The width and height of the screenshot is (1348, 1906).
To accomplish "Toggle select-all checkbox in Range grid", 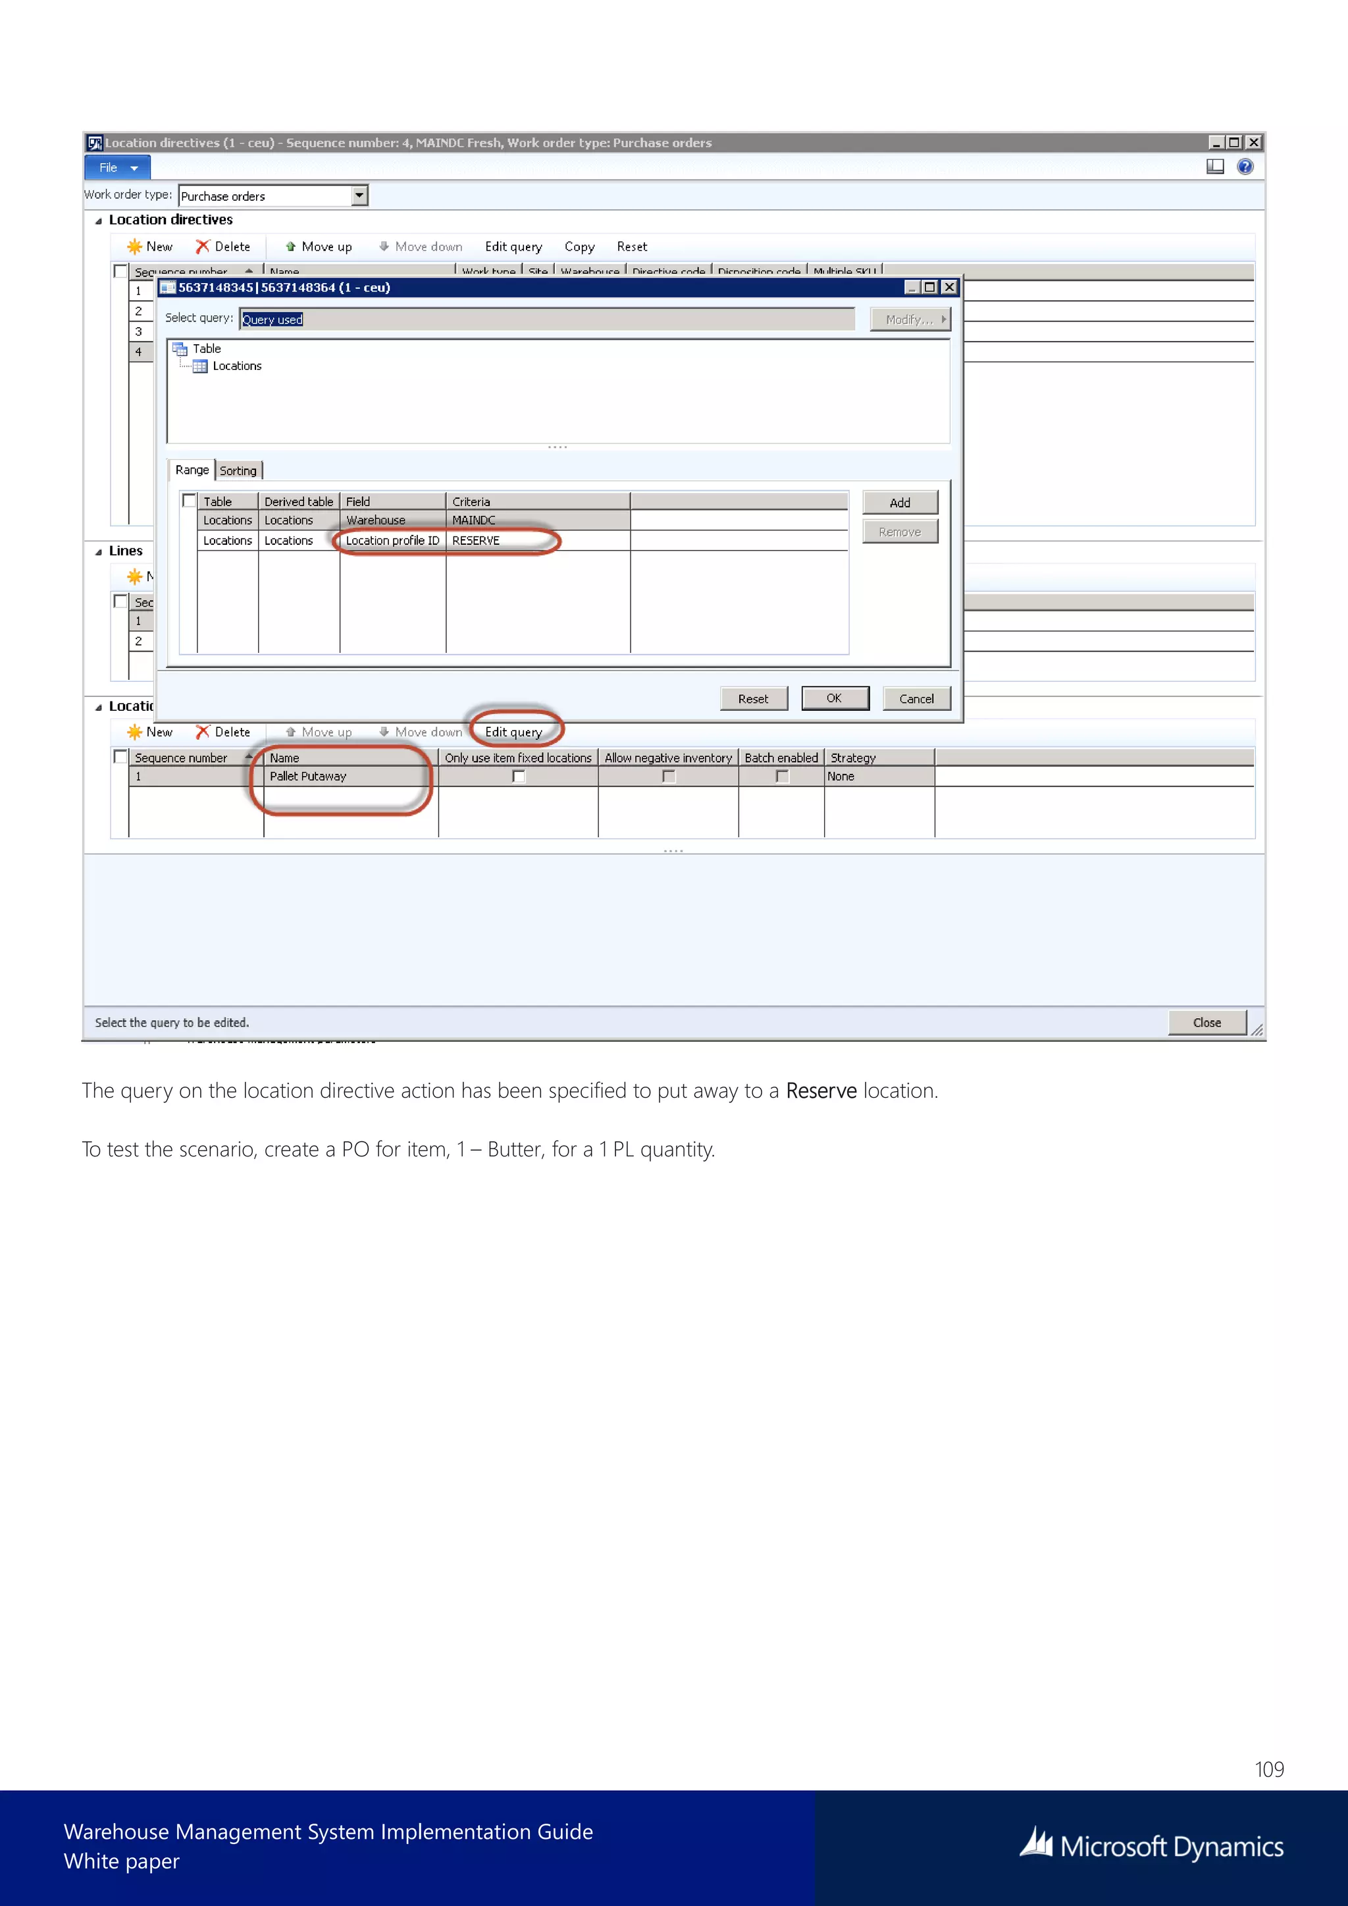I will tap(190, 501).
